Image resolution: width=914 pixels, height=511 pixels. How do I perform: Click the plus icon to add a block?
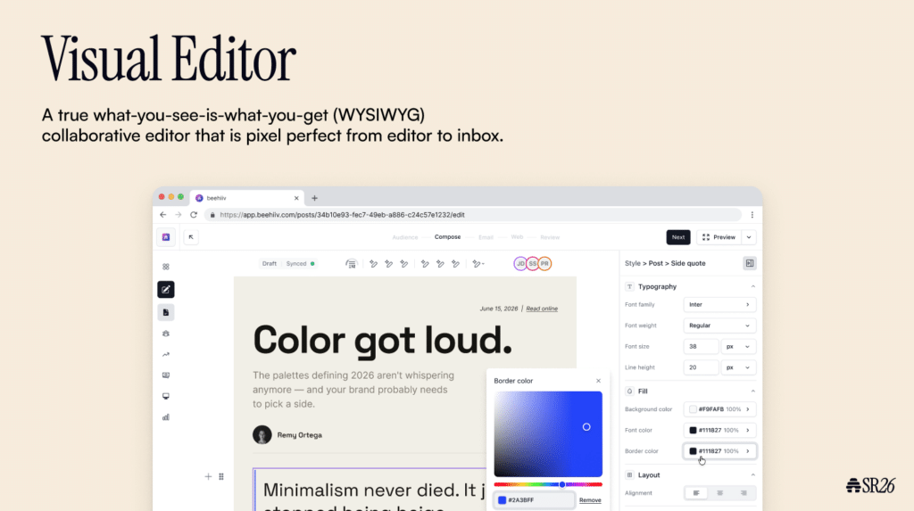coord(208,476)
